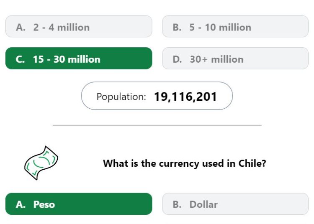The image size is (314, 224).
Task: Click the letter "C." on the green population option
Action: pos(20,59)
